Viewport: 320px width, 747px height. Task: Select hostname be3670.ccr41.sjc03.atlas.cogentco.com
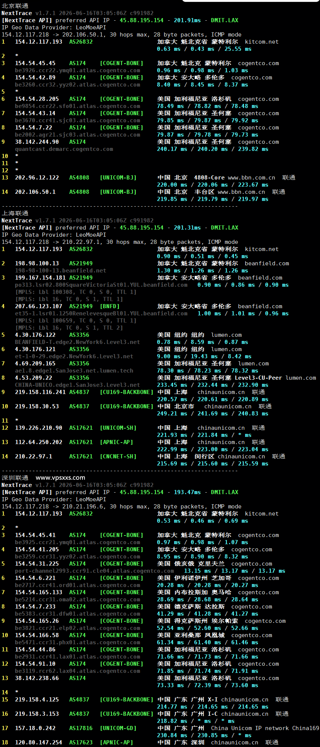pos(78,120)
